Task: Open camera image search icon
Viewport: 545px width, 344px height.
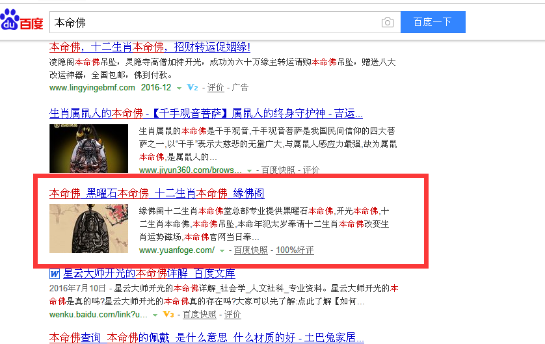Action: (387, 22)
